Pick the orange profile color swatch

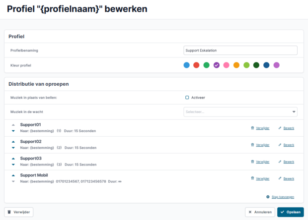click(x=236, y=65)
